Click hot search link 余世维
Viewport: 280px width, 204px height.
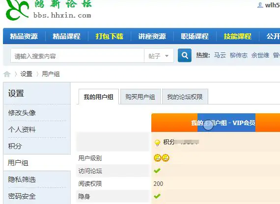[260, 55]
